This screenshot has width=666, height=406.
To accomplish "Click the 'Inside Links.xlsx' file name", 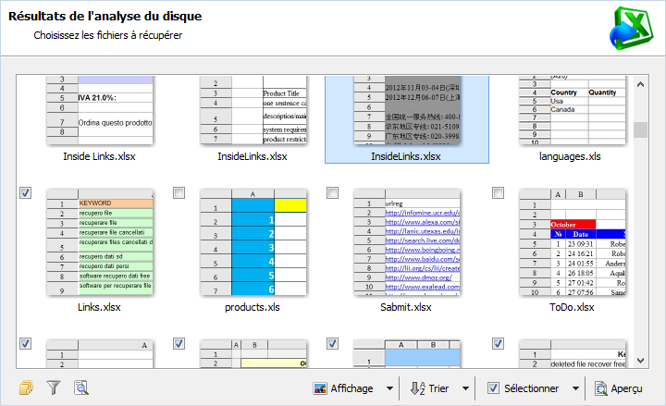I will [x=99, y=156].
